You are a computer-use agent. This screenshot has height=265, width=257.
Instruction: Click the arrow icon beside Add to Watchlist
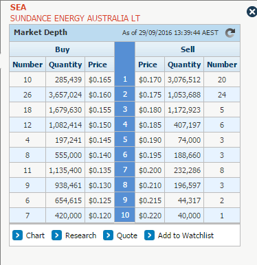[149, 235]
